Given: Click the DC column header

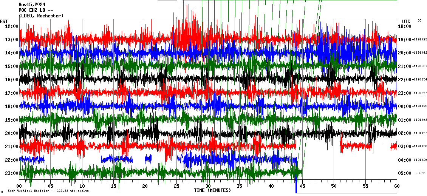Looking at the screenshot, I should coord(419,20).
